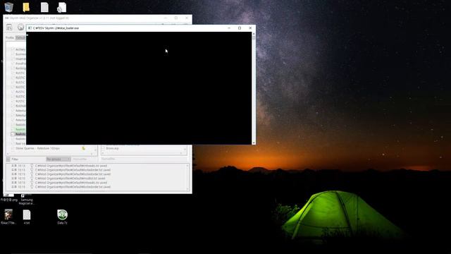Click the plugin list Namefilter field
This screenshot has width=451, height=254.
[143, 159]
